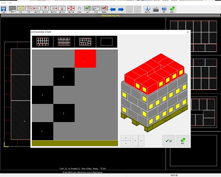Click the black layer 2 cell
This screenshot has height=177, width=221.
(64, 113)
